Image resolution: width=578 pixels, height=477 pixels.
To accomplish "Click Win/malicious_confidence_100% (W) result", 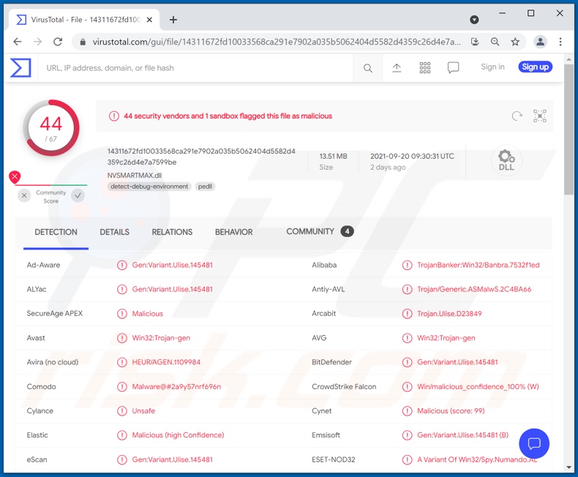I will (x=478, y=387).
